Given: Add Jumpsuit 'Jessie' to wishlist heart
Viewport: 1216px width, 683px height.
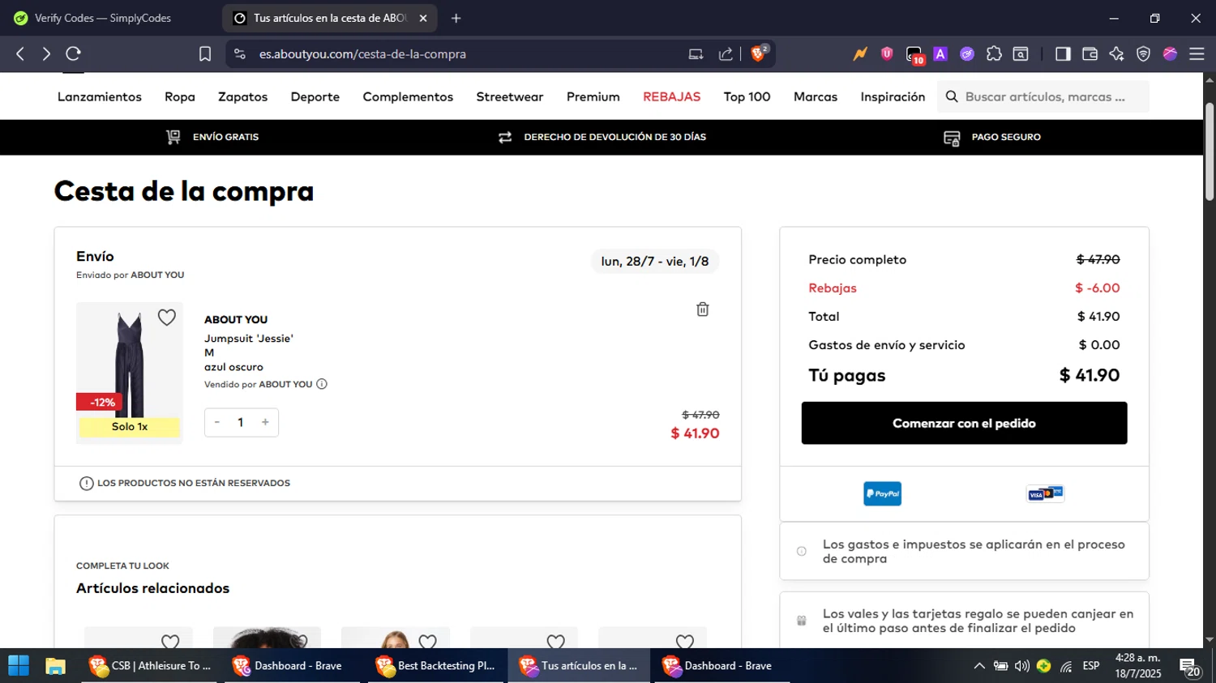Looking at the screenshot, I should pos(167,318).
